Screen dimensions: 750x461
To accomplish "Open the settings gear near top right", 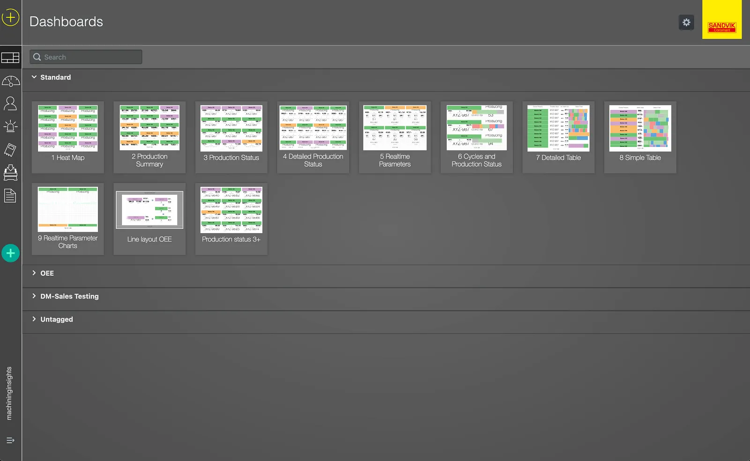I will click(686, 22).
